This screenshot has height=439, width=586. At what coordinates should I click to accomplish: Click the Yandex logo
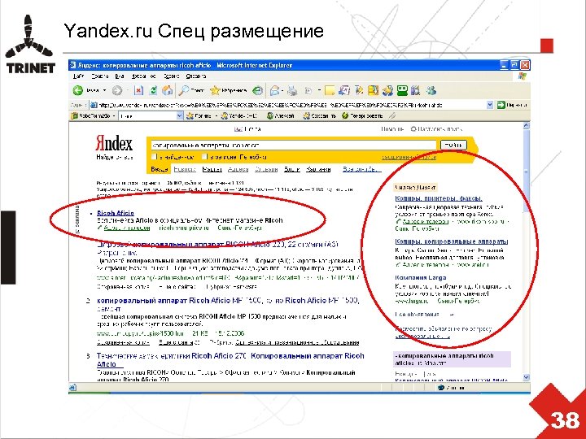pos(114,143)
